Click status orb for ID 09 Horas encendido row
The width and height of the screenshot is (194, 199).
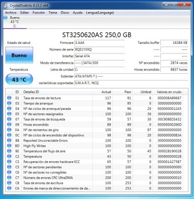[9, 125]
